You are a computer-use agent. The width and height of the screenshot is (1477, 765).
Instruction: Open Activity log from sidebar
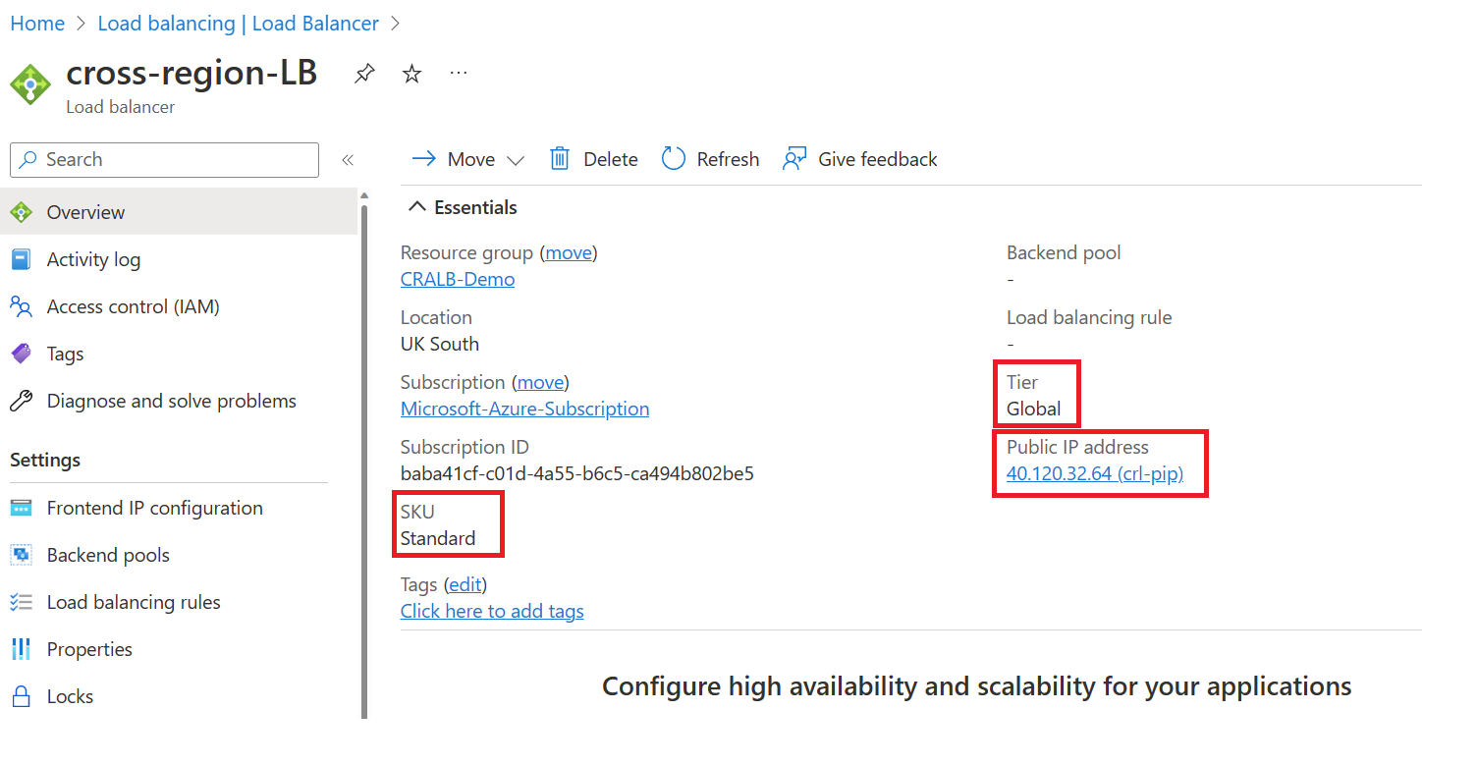[93, 258]
